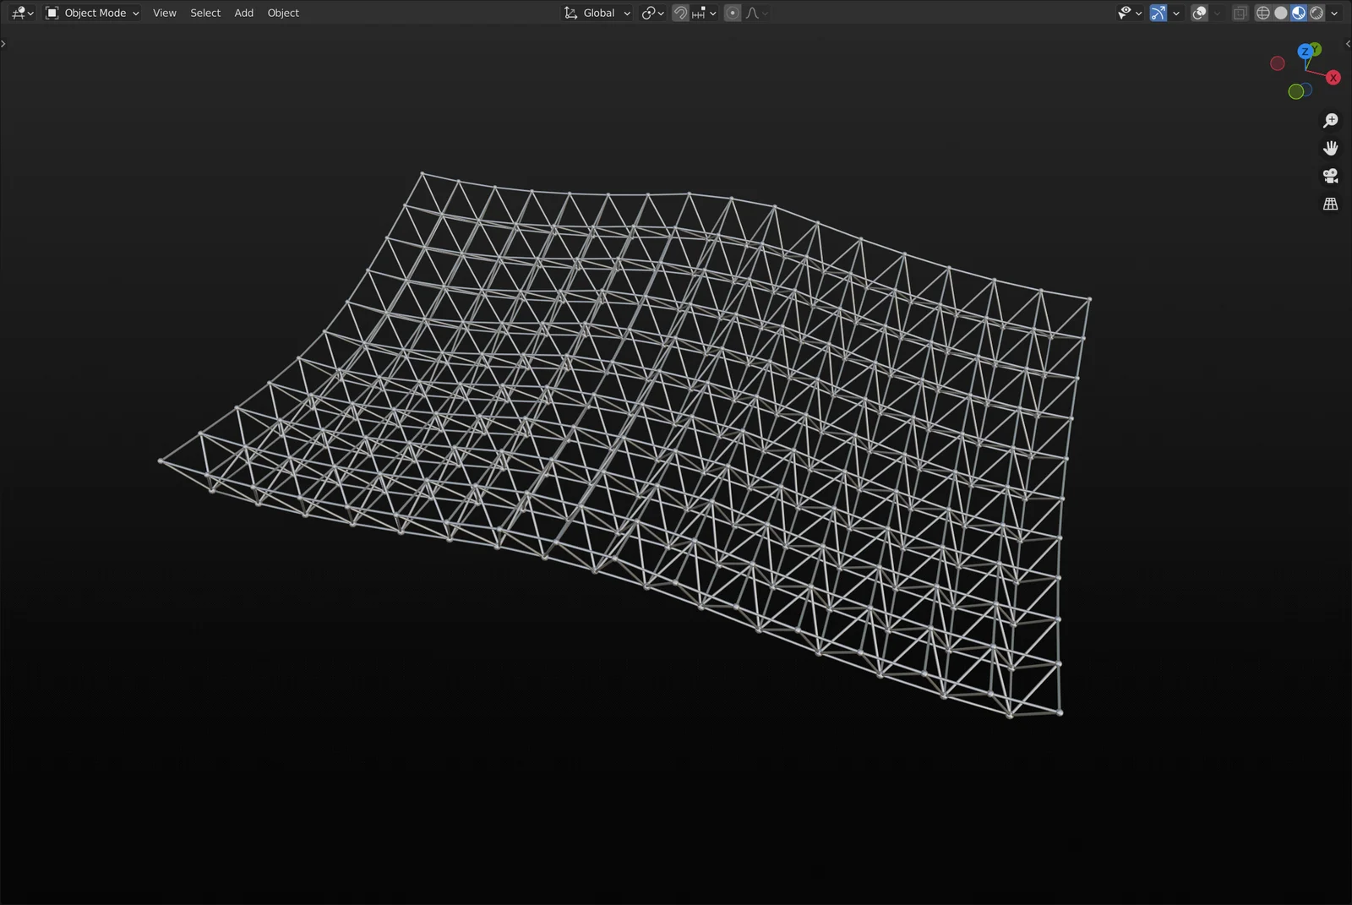1352x905 pixels.
Task: Open the shading options dropdown arrow
Action: pyautogui.click(x=1335, y=13)
